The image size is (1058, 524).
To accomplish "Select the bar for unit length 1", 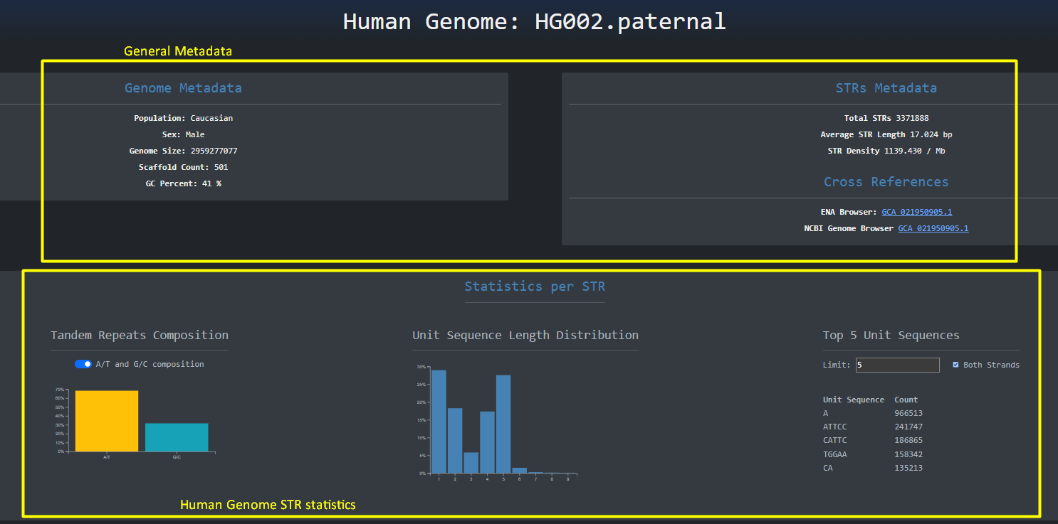I will point(439,422).
